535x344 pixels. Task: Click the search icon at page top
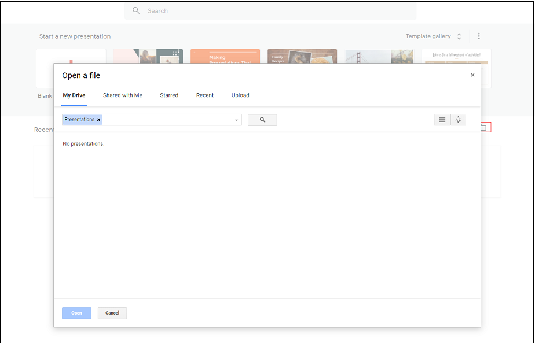[x=135, y=10]
